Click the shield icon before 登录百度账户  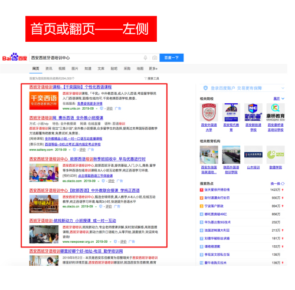[205, 88]
